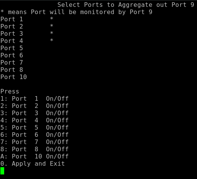This screenshot has width=197, height=179.
Task: Click the asterisk next to Port 1
Action: [x=51, y=19]
